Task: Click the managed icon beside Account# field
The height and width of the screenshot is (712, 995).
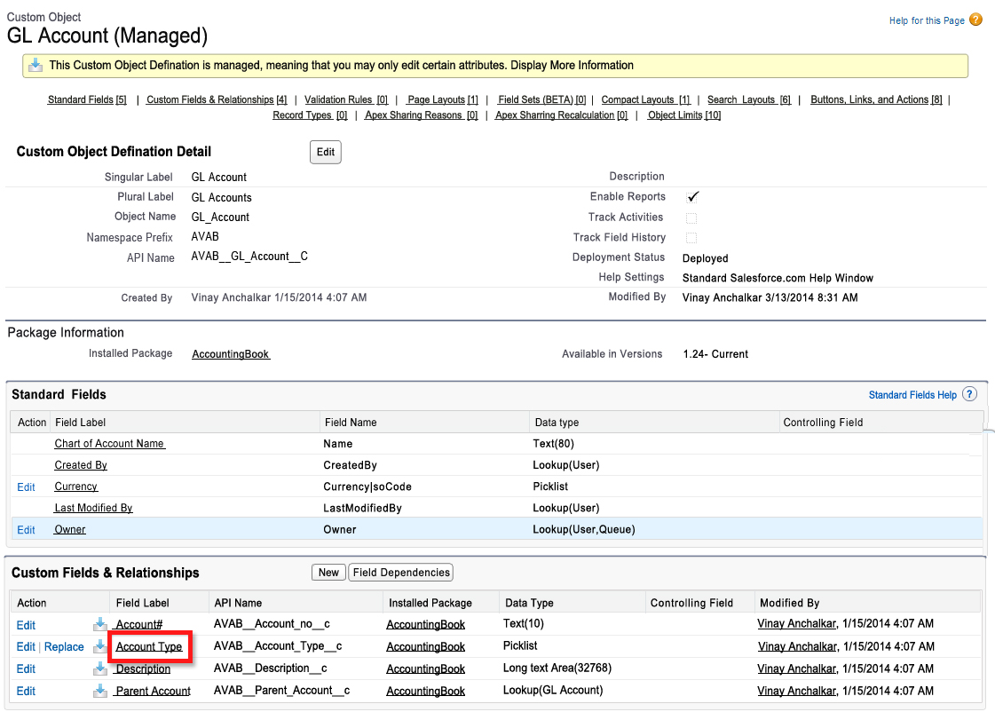Action: coord(100,625)
